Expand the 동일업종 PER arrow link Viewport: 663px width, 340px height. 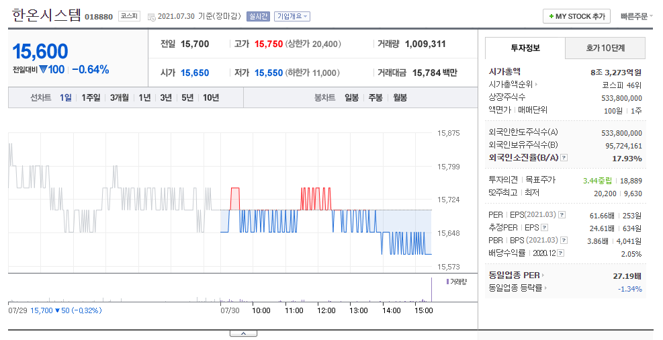pyautogui.click(x=543, y=275)
